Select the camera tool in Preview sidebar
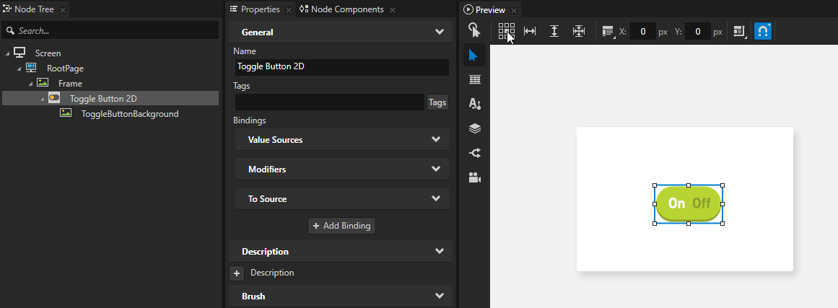This screenshot has width=838, height=308. 474,177
